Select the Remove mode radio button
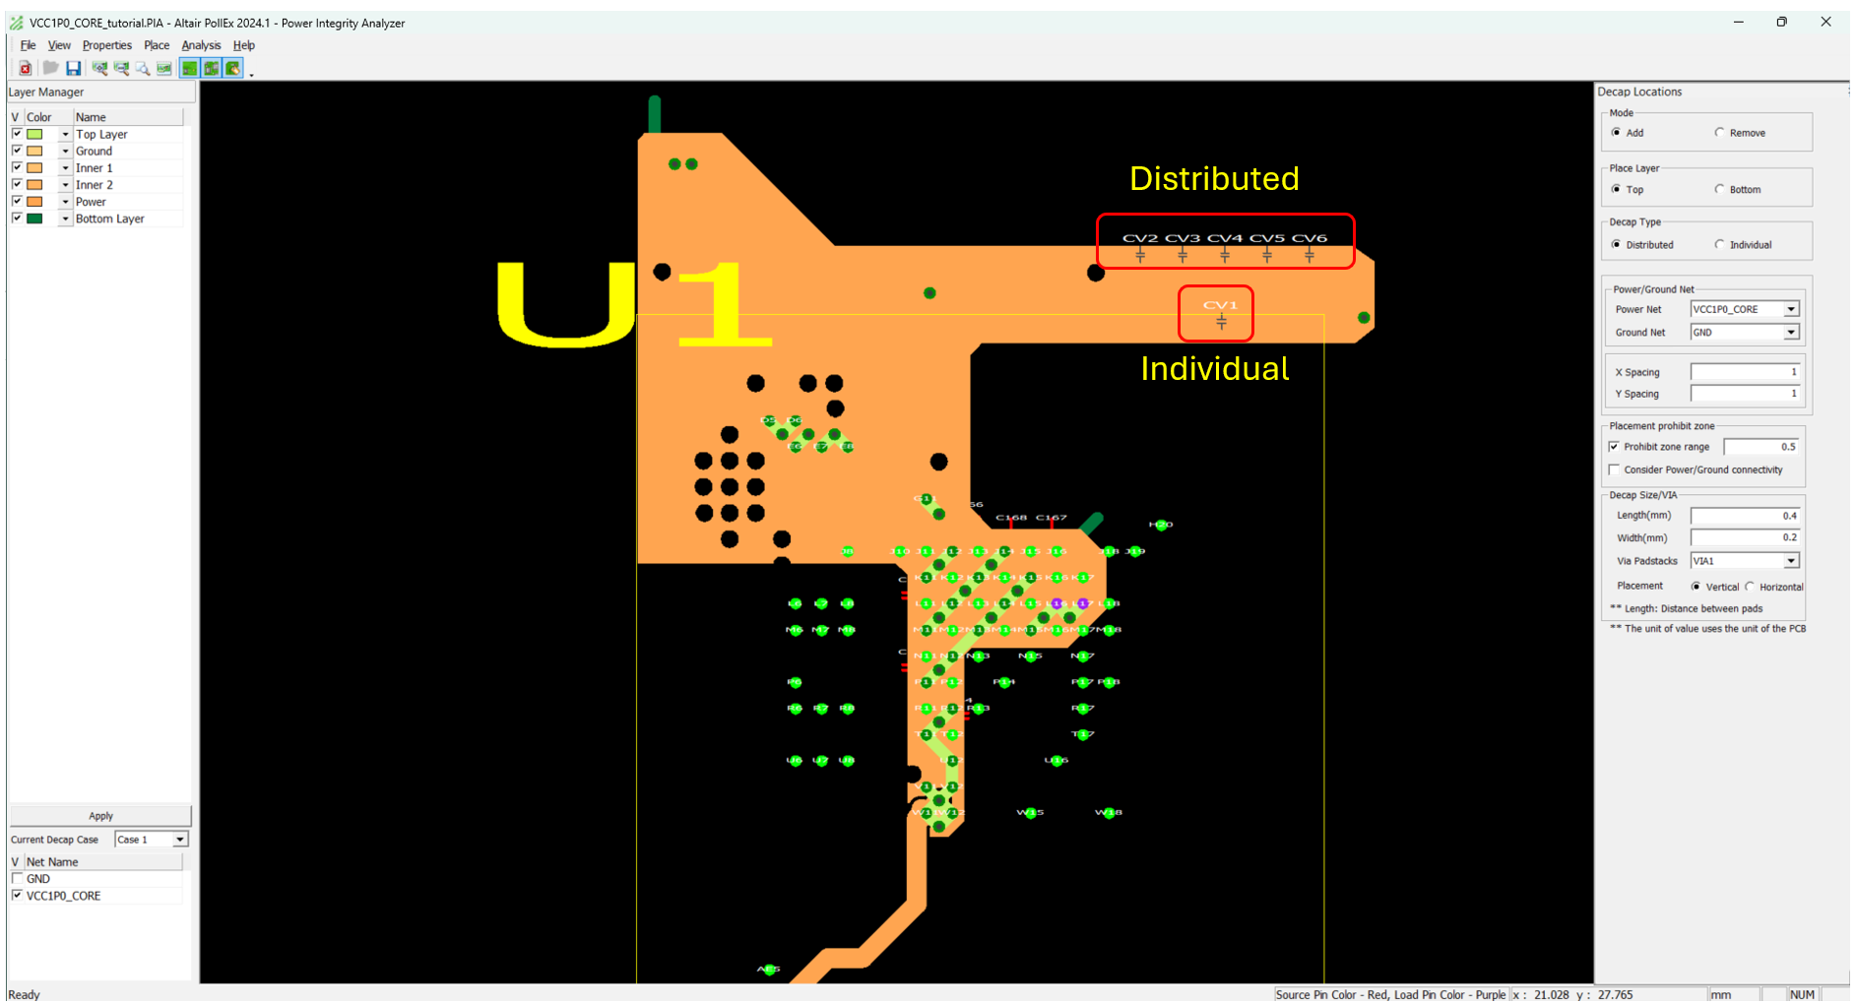Image resolution: width=1857 pixels, height=1002 pixels. (1720, 132)
